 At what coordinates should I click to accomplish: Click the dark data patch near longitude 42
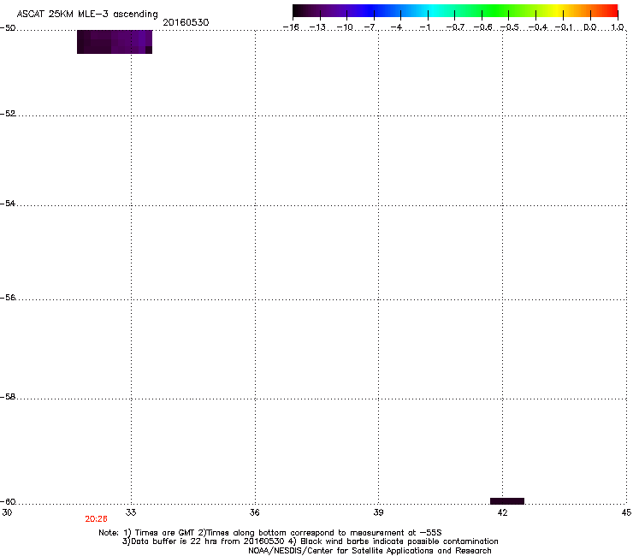click(x=507, y=501)
